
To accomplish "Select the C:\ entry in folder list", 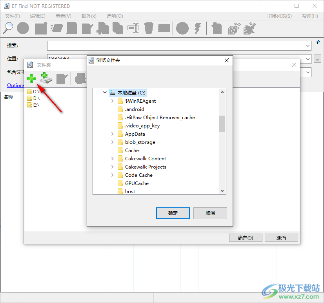I will [x=33, y=91].
